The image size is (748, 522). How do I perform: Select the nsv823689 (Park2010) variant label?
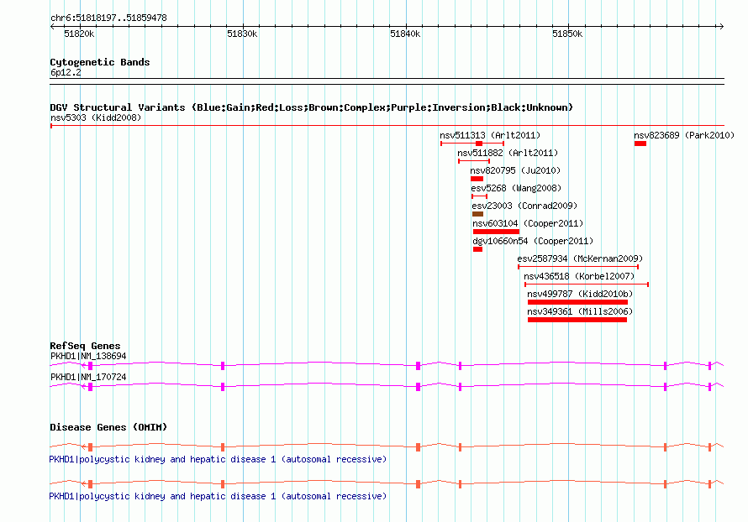coord(684,135)
